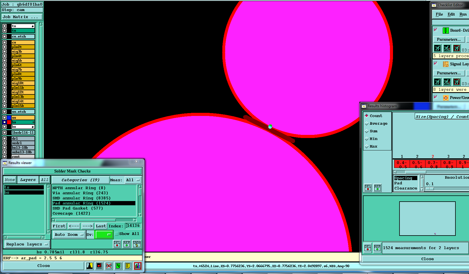Toggle the Power/Ground checklist checkbox

point(436,97)
